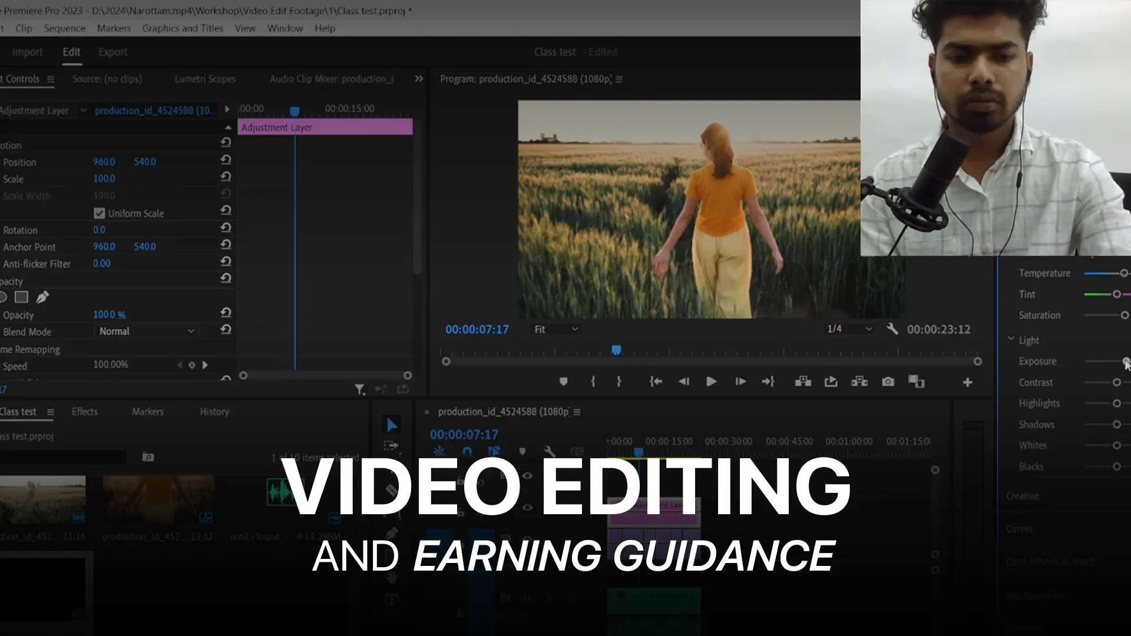Filter effect properties with funnel icon
Image resolution: width=1131 pixels, height=636 pixels.
pyautogui.click(x=359, y=389)
